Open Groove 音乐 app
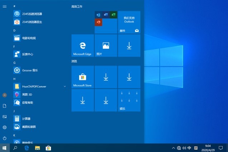 coord(30,70)
